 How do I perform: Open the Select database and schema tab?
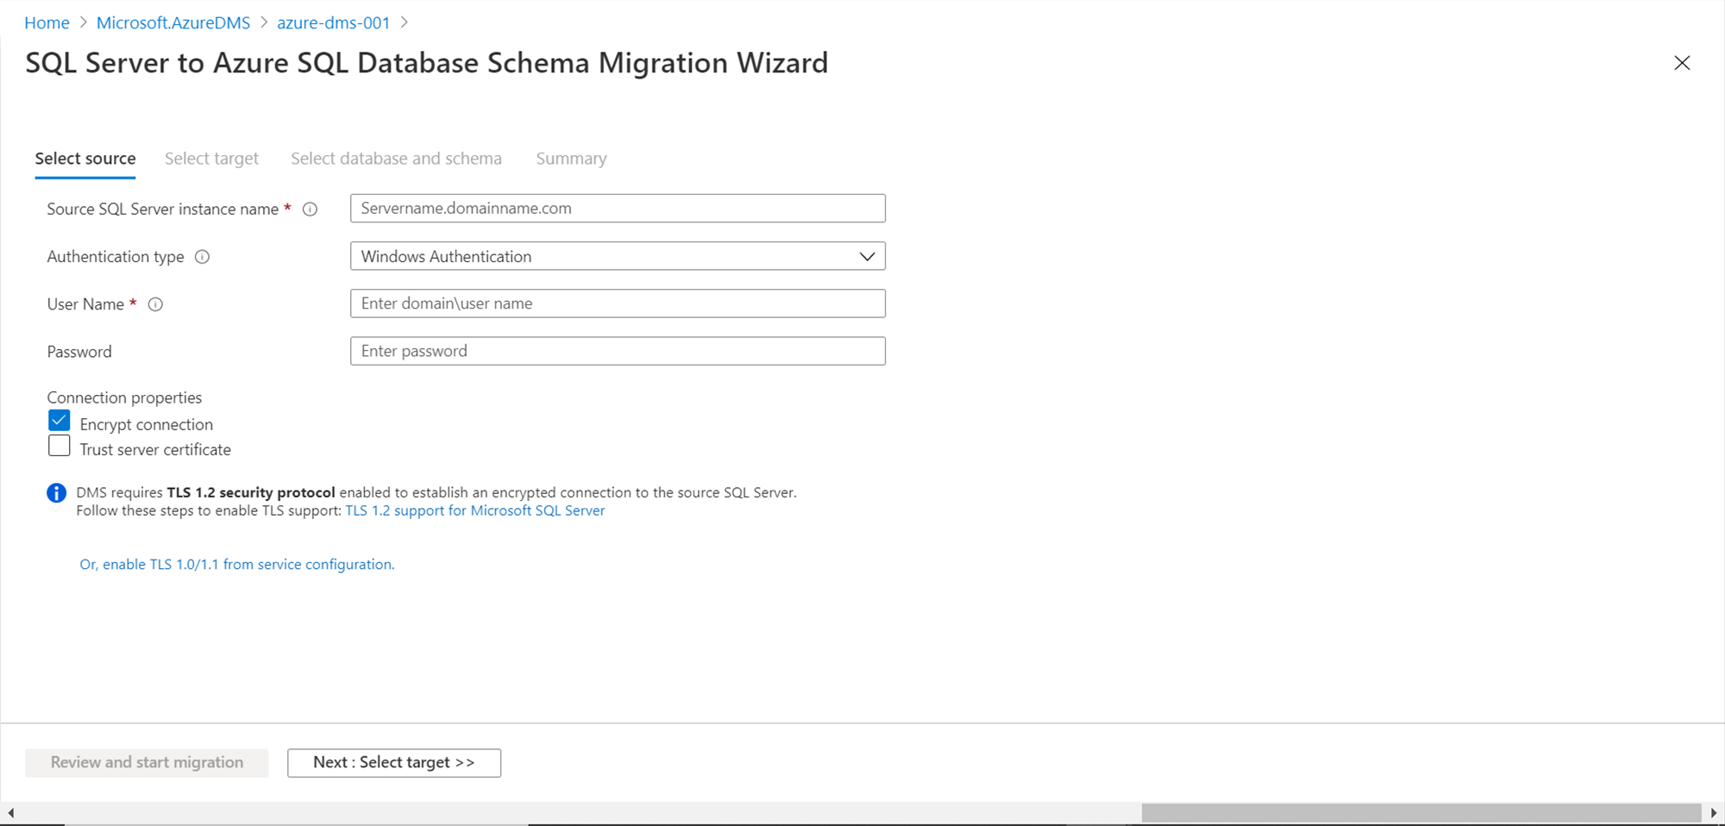(x=396, y=159)
